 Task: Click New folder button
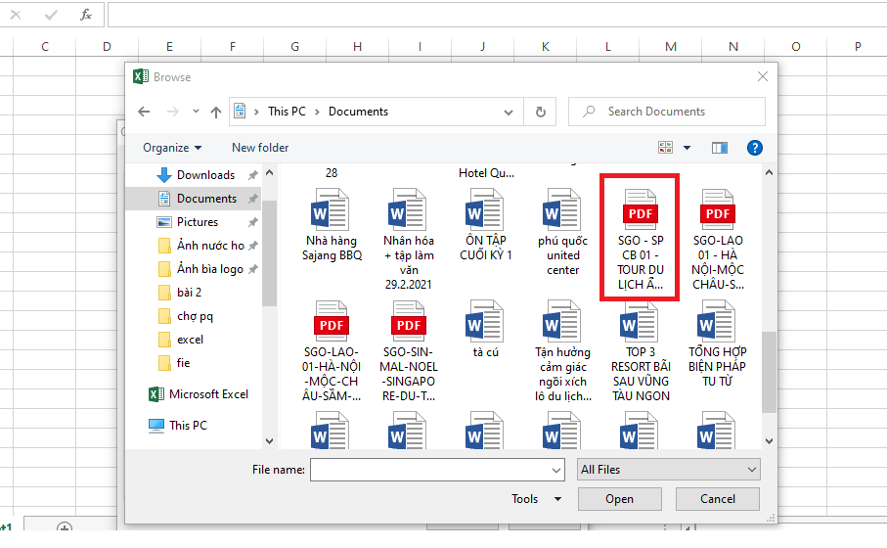point(260,148)
